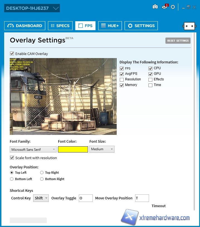This screenshot has width=200, height=227.
Task: Click the Dashboard gauge icon
Action: click(11, 26)
